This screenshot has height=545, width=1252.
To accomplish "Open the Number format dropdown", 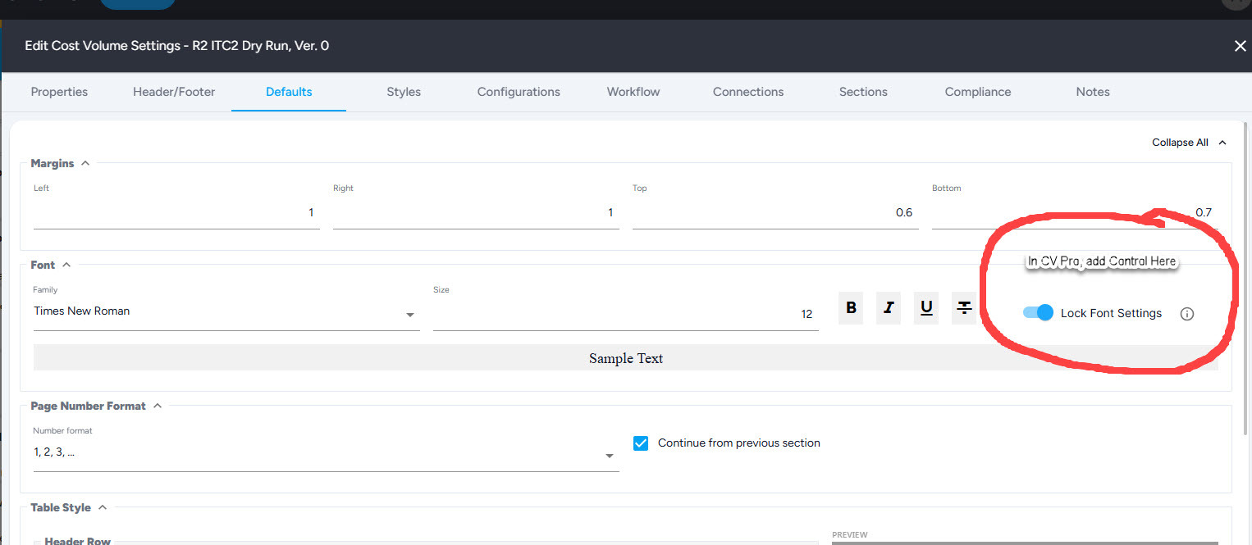I will coord(326,452).
